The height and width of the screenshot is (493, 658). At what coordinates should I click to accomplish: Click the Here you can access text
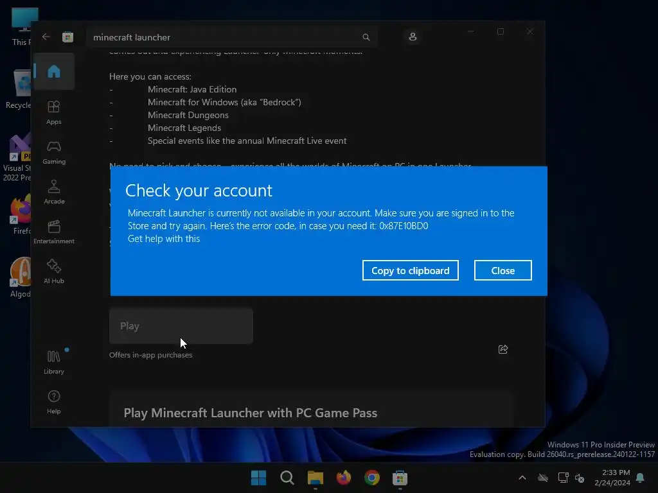point(150,77)
